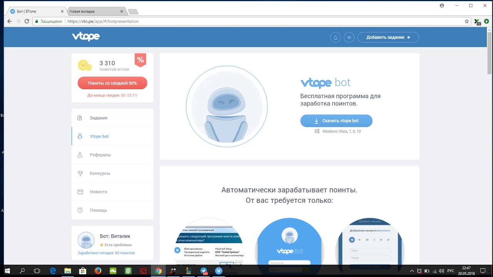This screenshot has height=277, width=493.
Task: Open the Action Center notification icon
Action: pyautogui.click(x=483, y=271)
